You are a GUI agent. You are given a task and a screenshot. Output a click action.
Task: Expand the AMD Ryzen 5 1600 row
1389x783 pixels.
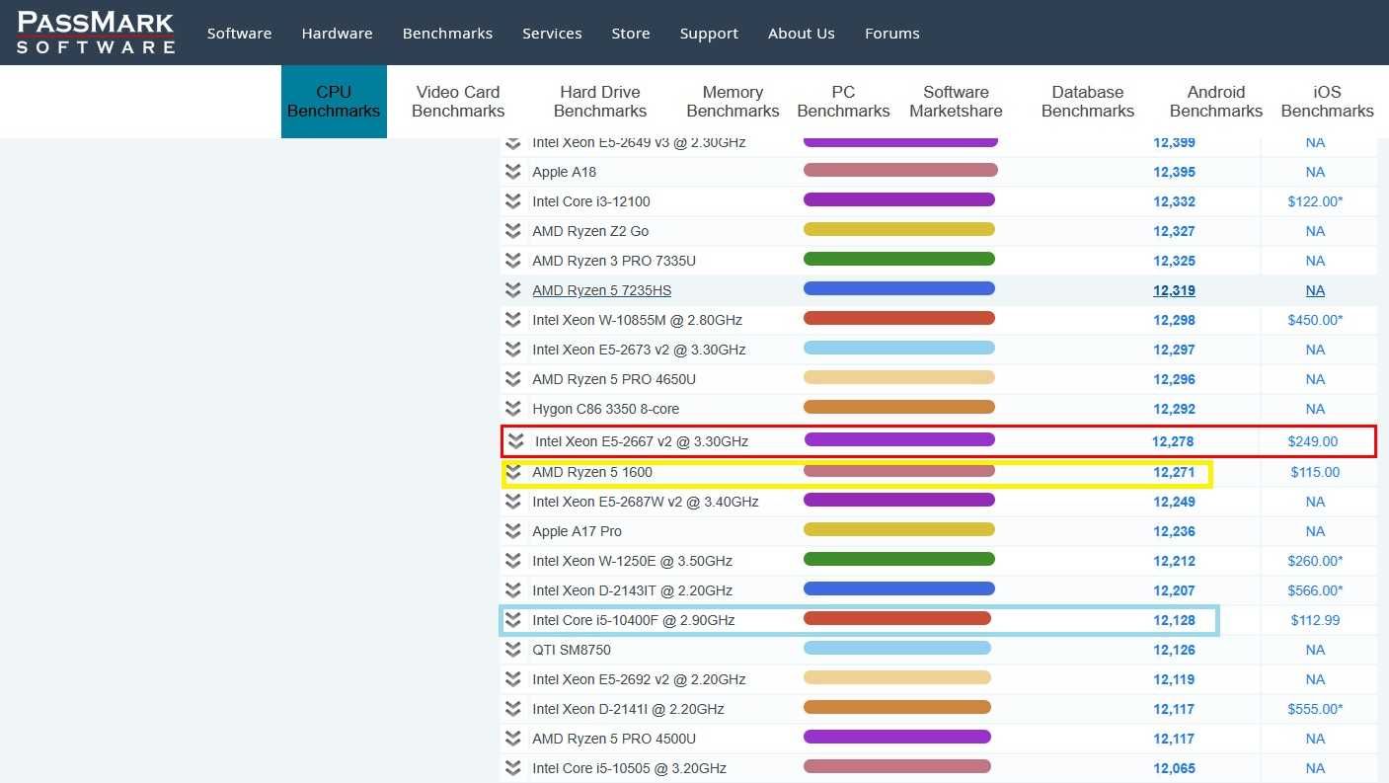[x=512, y=472]
